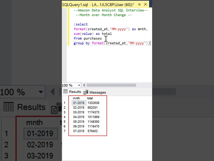Select cell 04-2019 in results grid
Image resolution: width=214 pixels, height=161 pixels.
[x=79, y=117]
